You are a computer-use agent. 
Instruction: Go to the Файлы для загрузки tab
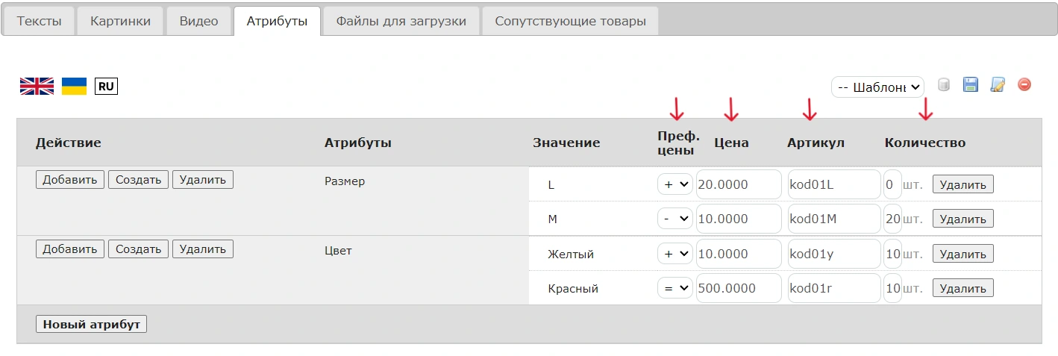401,21
